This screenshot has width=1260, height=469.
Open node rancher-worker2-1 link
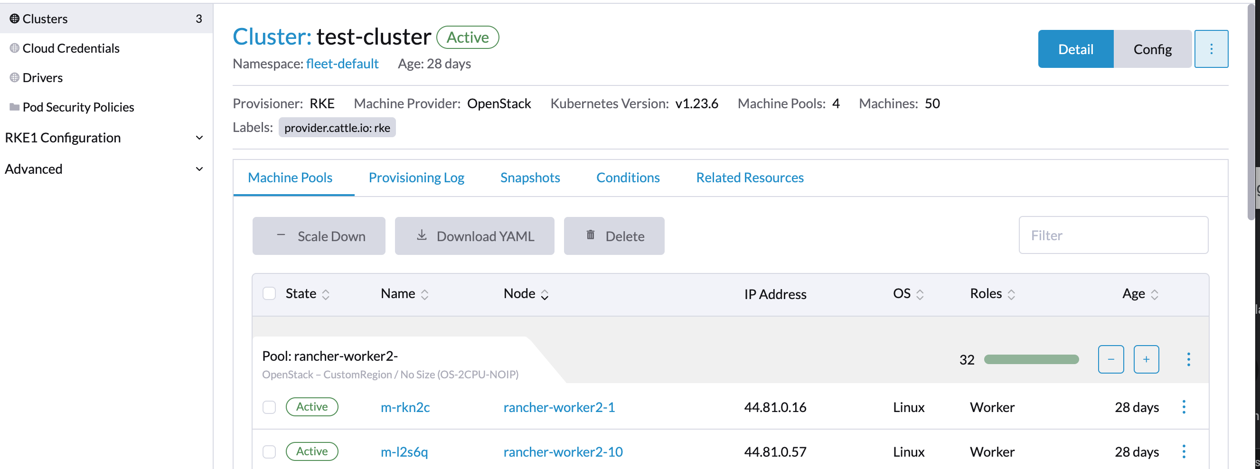pyautogui.click(x=559, y=407)
